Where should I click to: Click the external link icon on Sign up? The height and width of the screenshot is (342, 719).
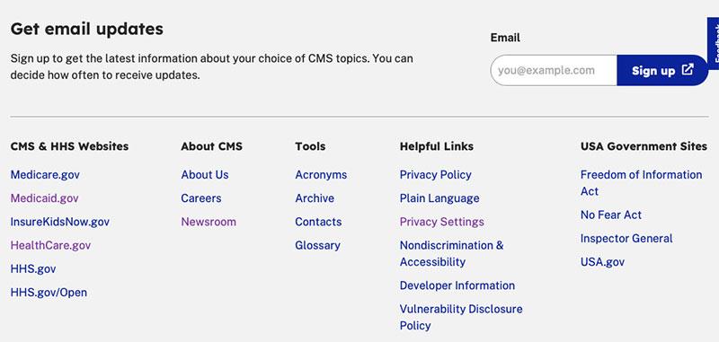pos(688,70)
